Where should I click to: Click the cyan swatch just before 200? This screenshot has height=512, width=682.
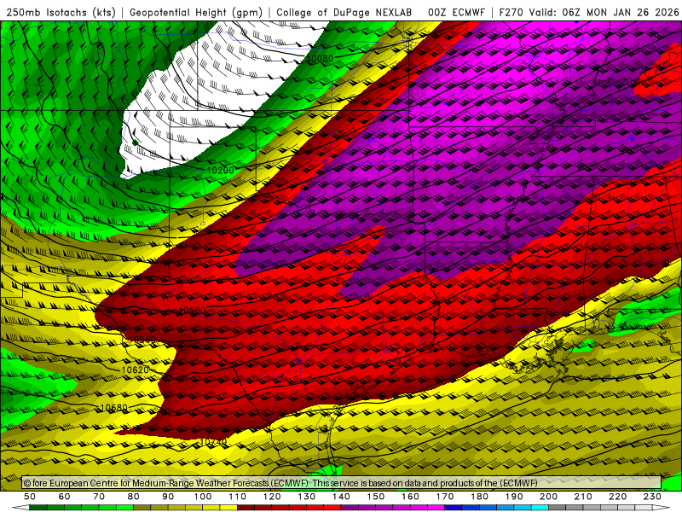540,508
